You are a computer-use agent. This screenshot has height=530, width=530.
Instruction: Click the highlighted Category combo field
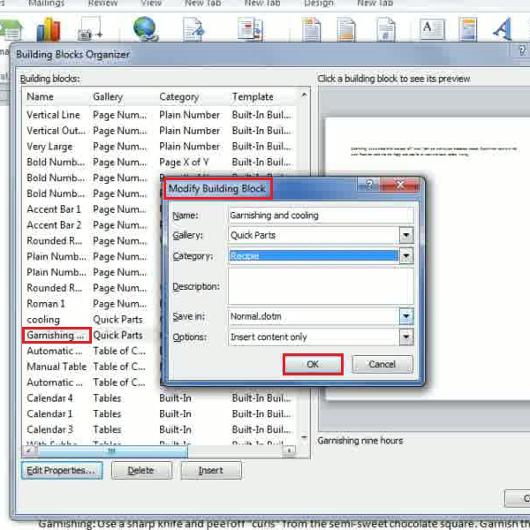pos(314,256)
